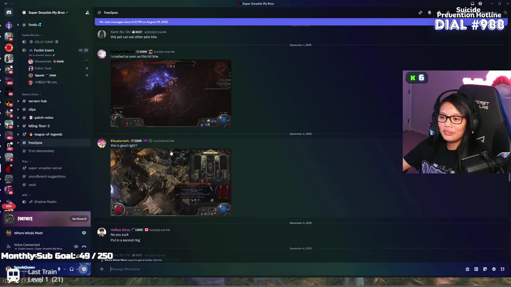Open the purple diamond server icon
This screenshot has width=511, height=287.
tap(9, 26)
